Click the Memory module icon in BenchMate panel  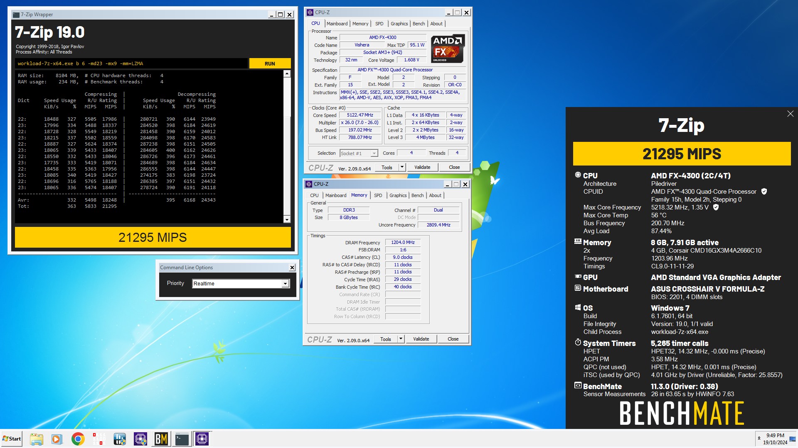point(578,241)
